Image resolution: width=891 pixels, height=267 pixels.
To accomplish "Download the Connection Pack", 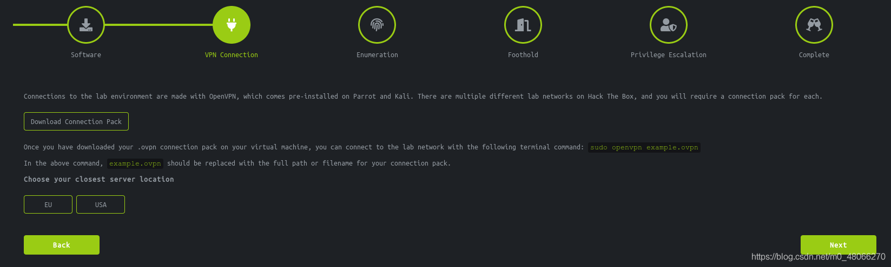I will pyautogui.click(x=76, y=121).
